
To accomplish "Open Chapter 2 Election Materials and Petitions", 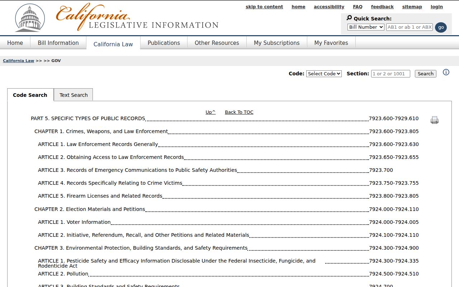I will pos(90,209).
